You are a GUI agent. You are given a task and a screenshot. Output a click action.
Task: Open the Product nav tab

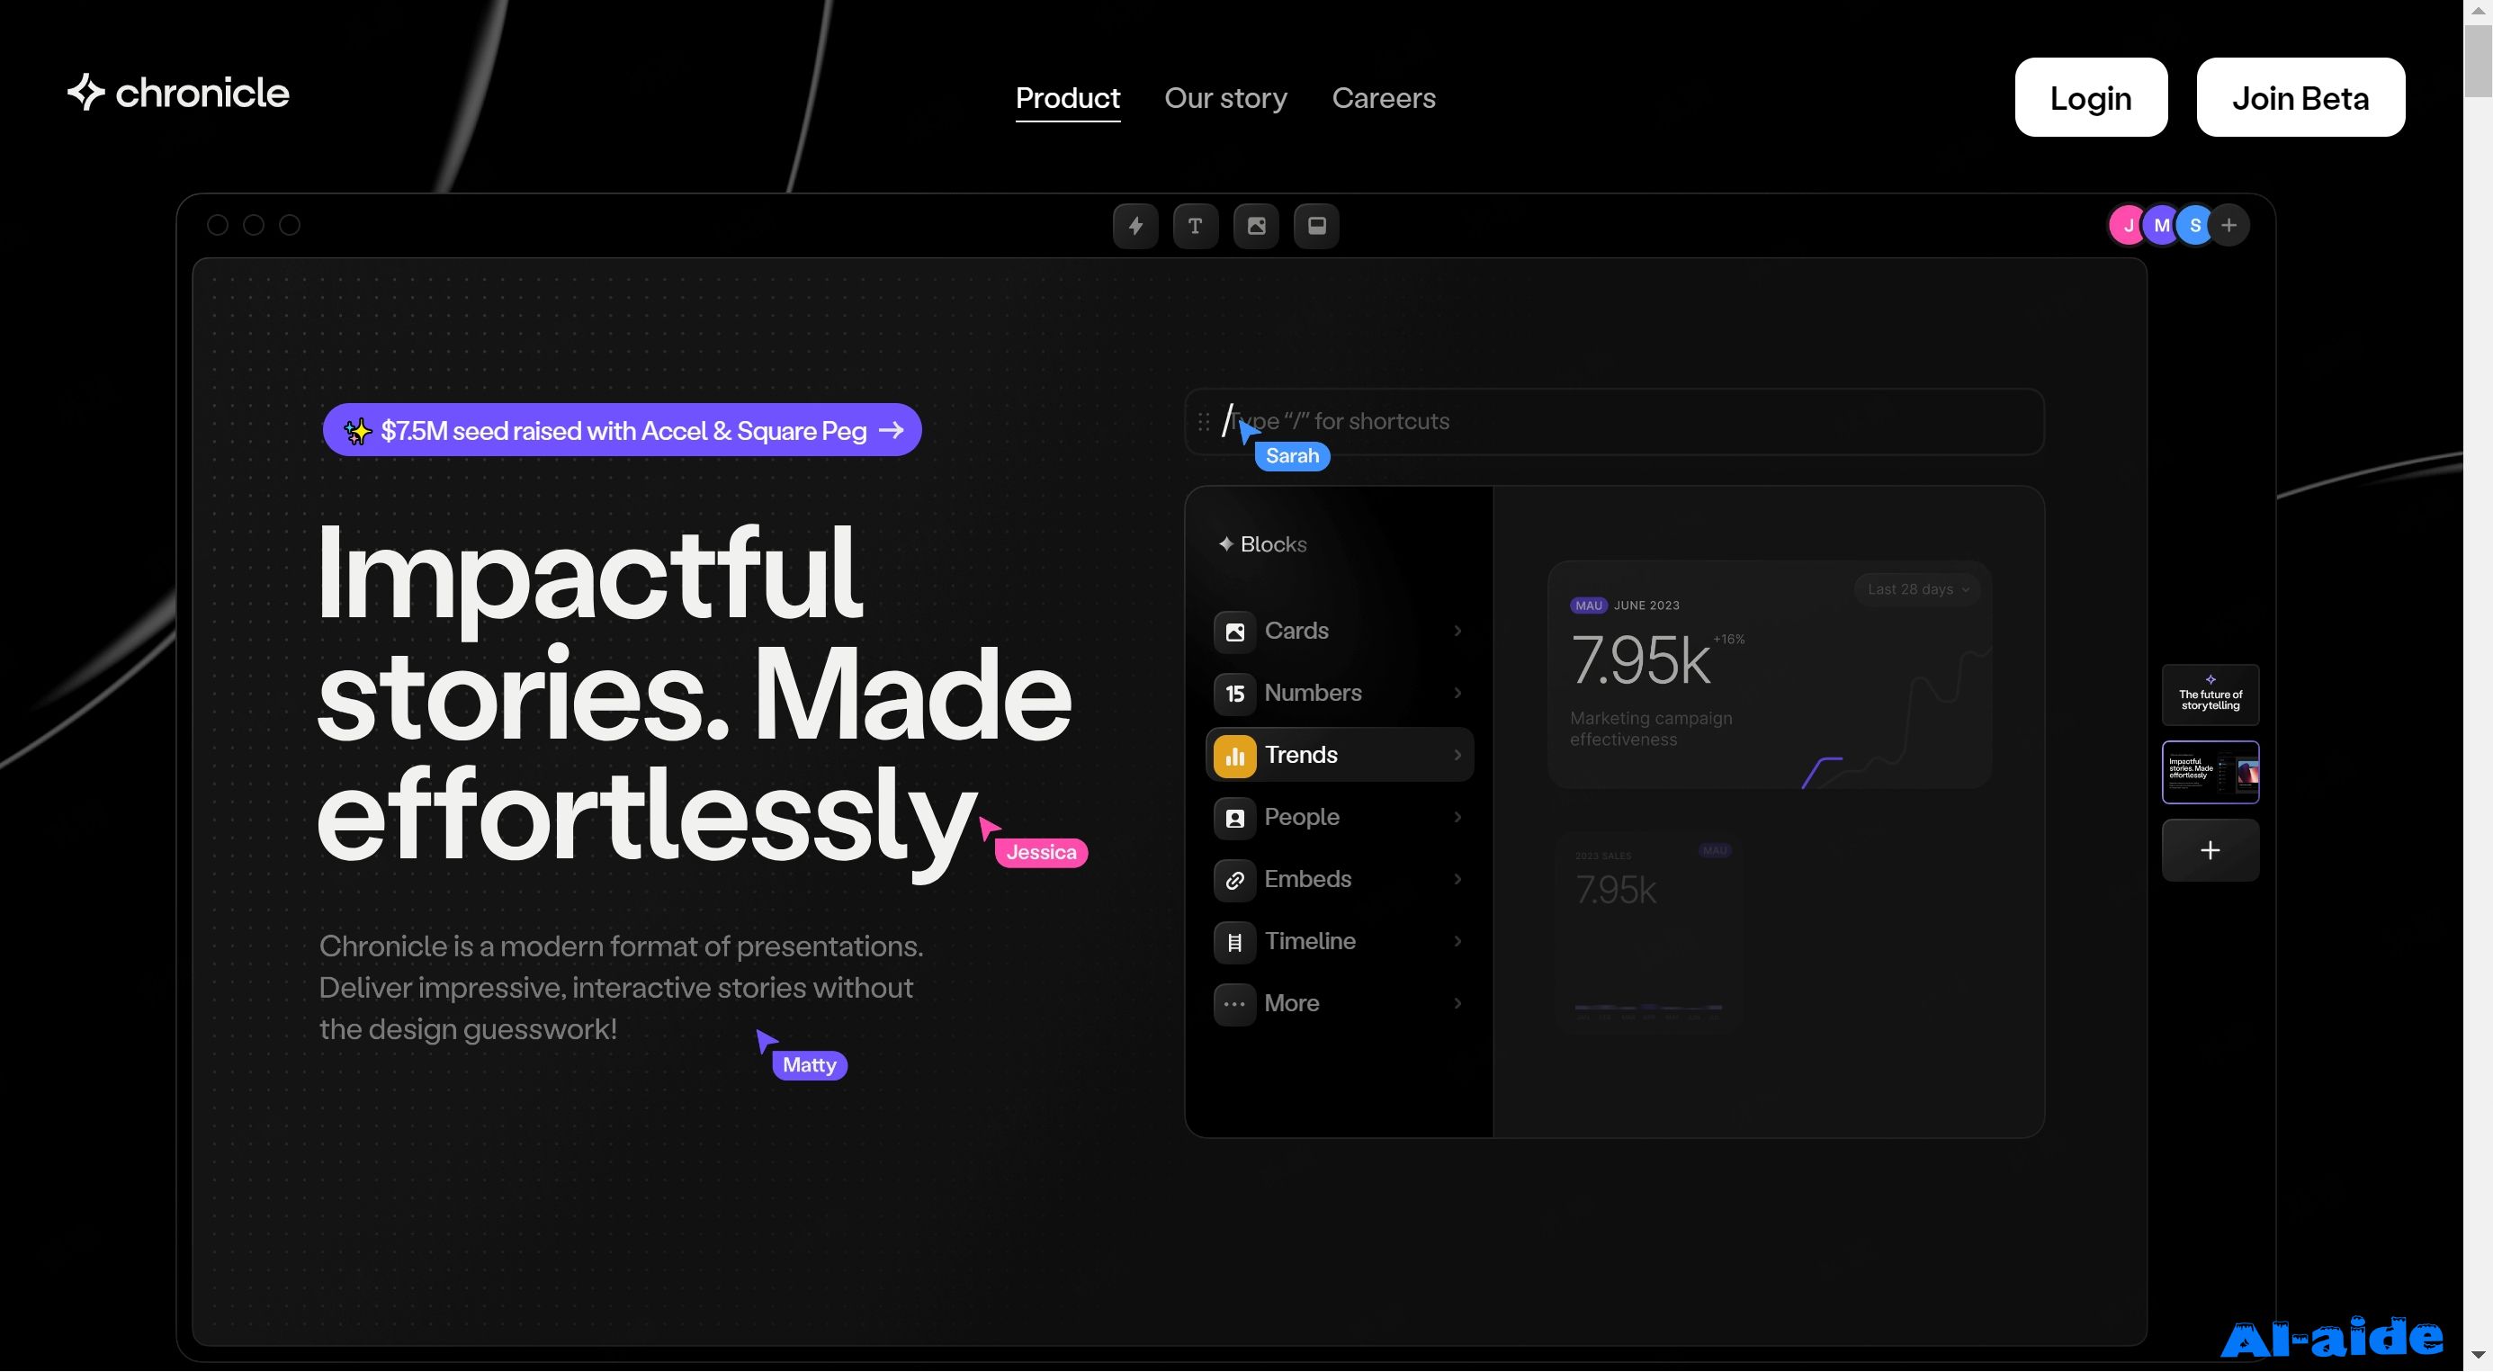pos(1067,99)
